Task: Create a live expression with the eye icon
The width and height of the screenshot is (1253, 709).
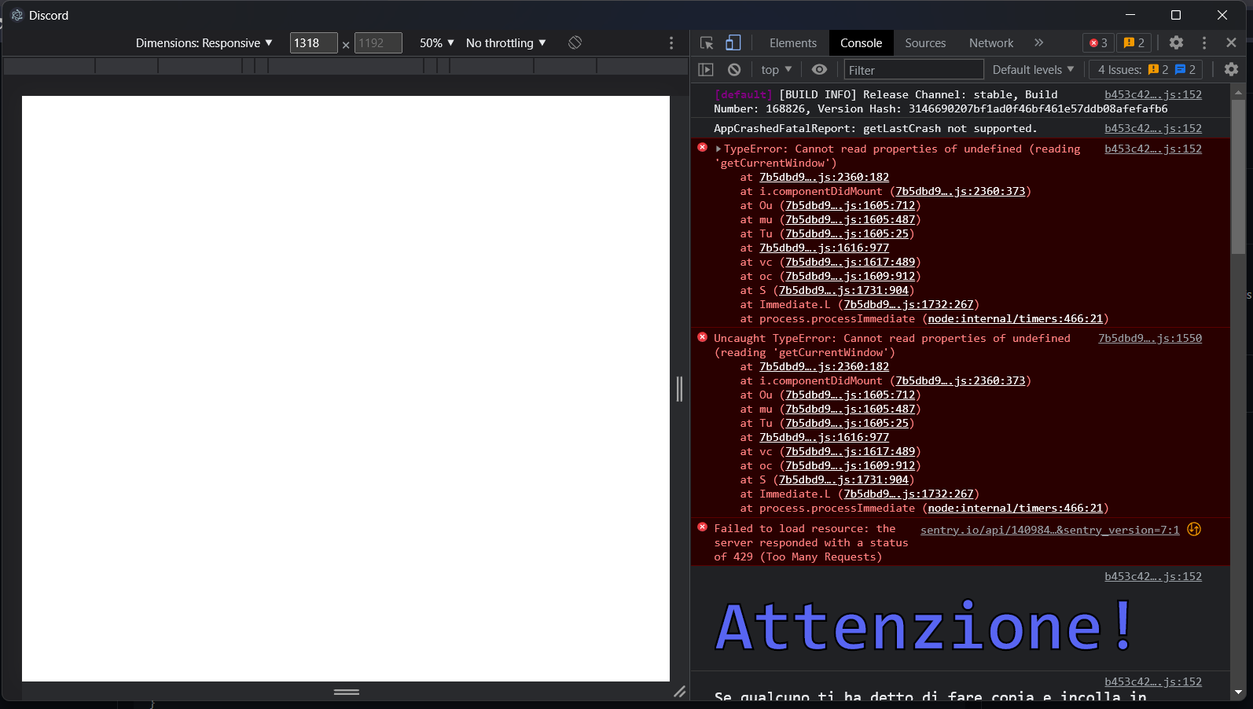Action: click(819, 70)
